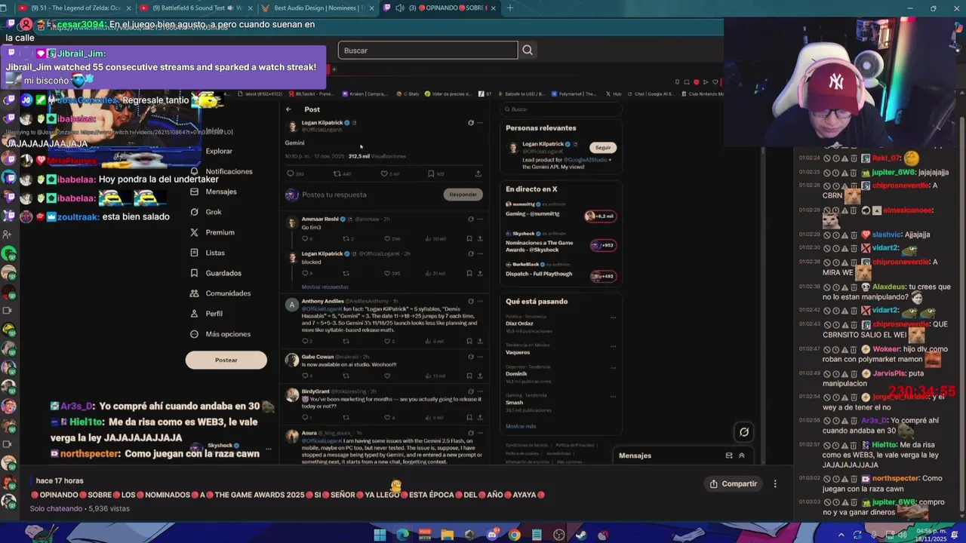966x543 pixels.
Task: Click the back arrow beside Post header
Action: coord(288,109)
